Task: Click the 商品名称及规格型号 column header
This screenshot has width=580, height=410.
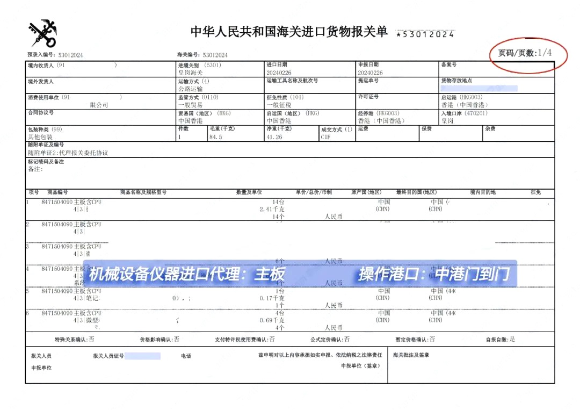Action: pyautogui.click(x=143, y=192)
